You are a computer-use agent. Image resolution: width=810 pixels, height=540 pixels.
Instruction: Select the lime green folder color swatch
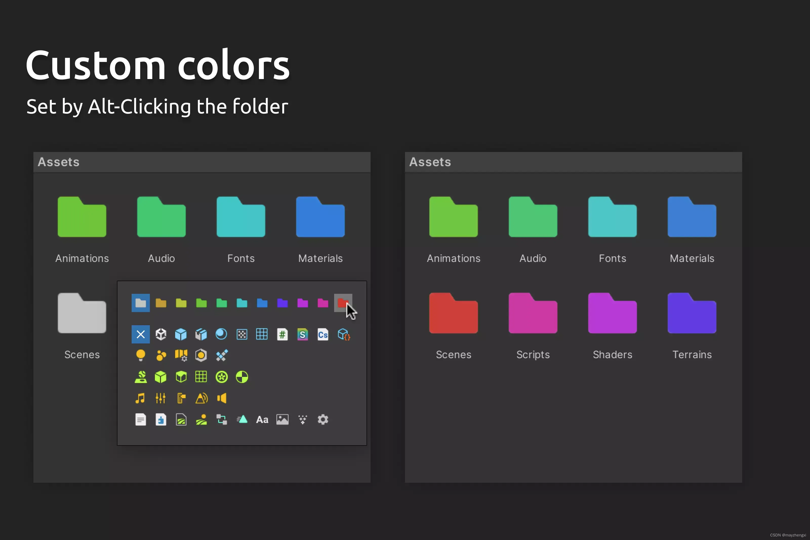(201, 303)
